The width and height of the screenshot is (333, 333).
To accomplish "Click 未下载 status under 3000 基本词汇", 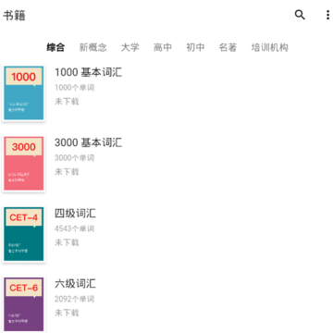I will click(67, 172).
